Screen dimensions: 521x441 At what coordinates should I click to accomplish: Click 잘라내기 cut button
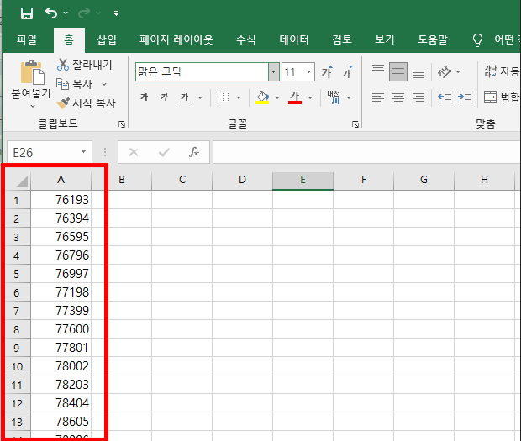(84, 65)
